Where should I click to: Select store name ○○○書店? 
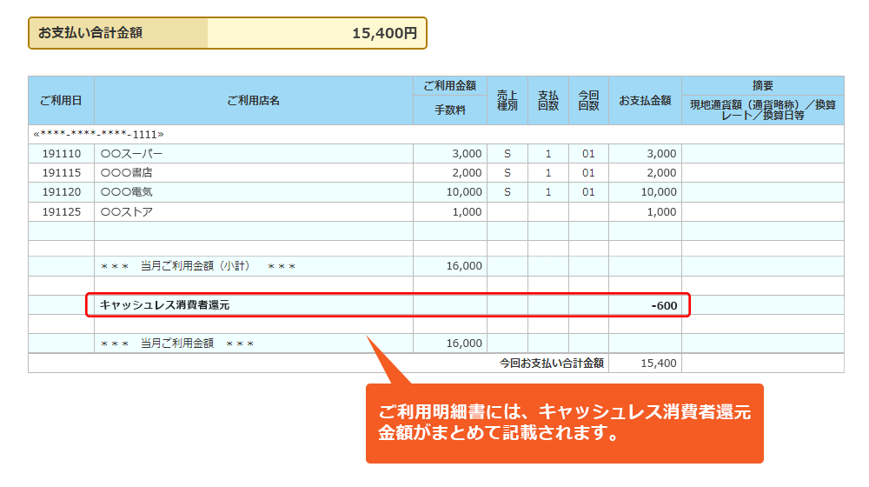pyautogui.click(x=126, y=173)
